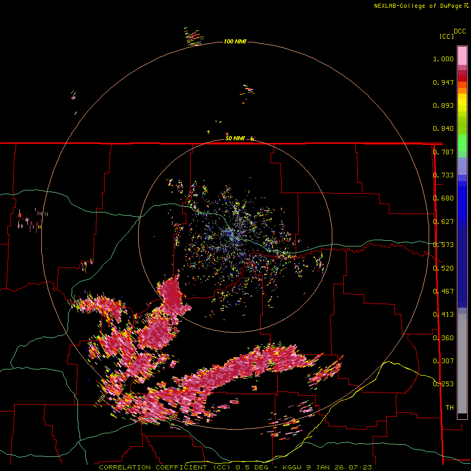Click the 0.253 color scale value
This screenshot has width=471, height=471.
tap(443, 384)
